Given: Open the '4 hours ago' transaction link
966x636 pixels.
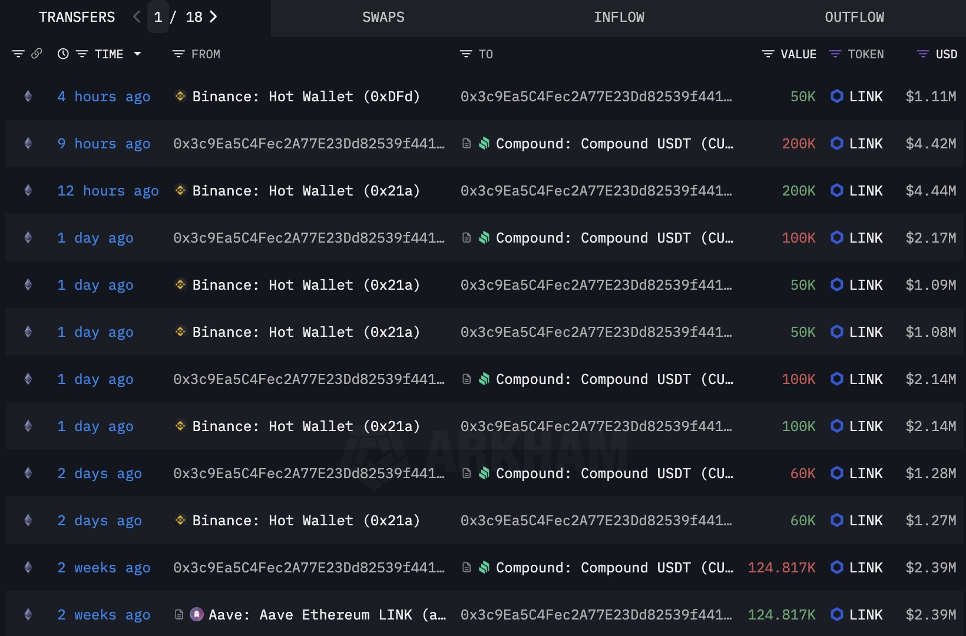Looking at the screenshot, I should pos(104,97).
